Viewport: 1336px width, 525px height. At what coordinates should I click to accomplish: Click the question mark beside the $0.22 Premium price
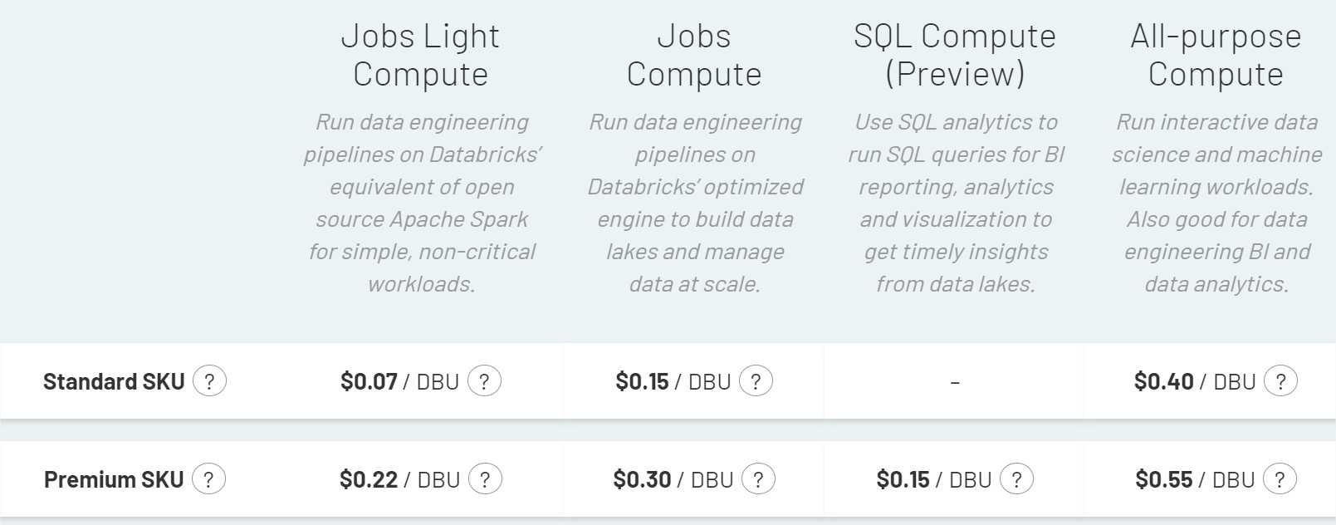[x=485, y=478]
